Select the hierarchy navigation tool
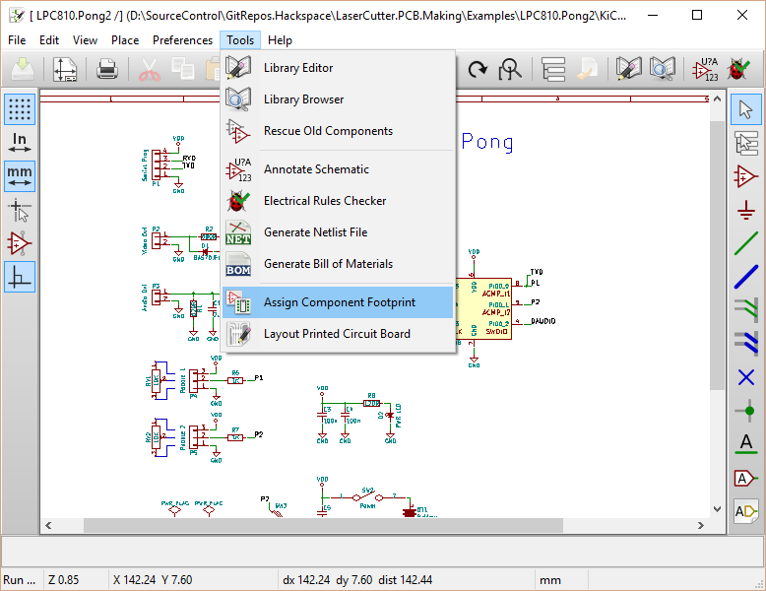Image resolution: width=766 pixels, height=591 pixels. point(746,143)
